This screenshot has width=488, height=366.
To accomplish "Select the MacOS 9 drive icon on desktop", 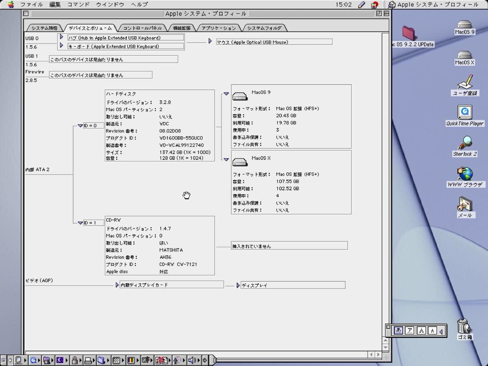I will (464, 24).
